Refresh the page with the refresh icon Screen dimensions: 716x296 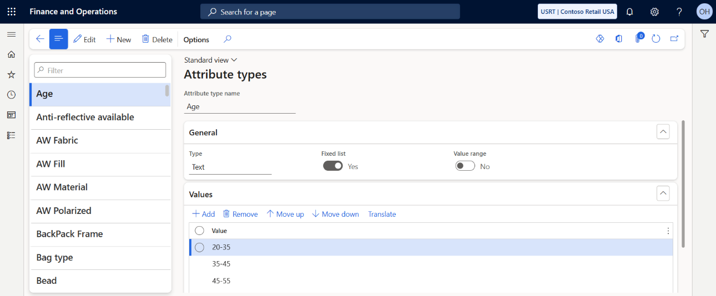pos(656,39)
